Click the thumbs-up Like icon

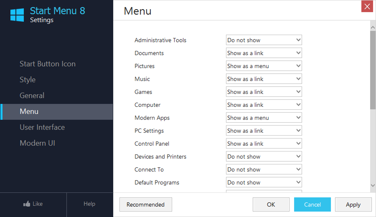click(27, 204)
